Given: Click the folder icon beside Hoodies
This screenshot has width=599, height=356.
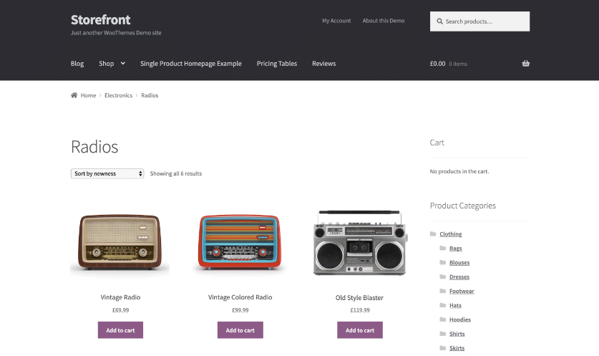Looking at the screenshot, I should click(x=443, y=319).
